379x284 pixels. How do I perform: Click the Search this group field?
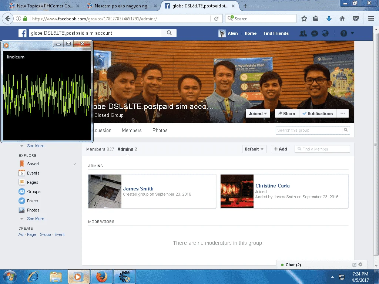[x=309, y=130]
